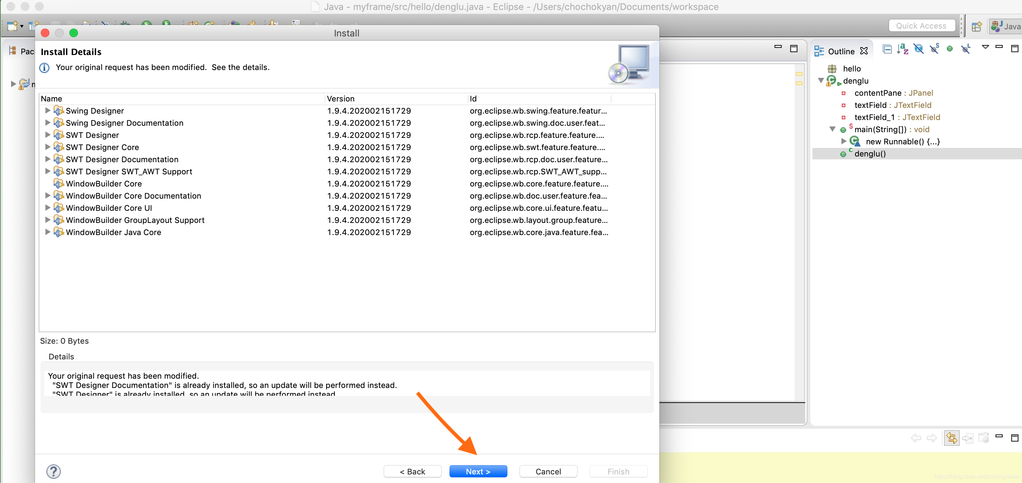Screen dimensions: 1022x483
Task: Minimize the editor area
Action: 778,47
